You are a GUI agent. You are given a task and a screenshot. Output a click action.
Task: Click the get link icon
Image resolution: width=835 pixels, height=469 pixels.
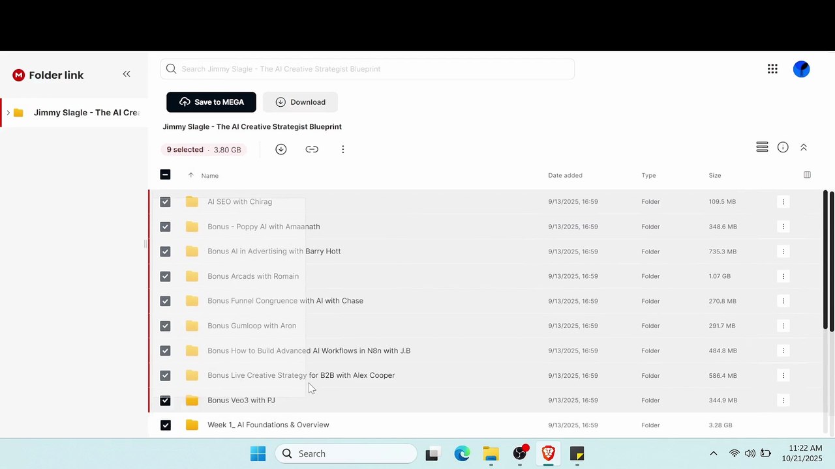coord(312,149)
